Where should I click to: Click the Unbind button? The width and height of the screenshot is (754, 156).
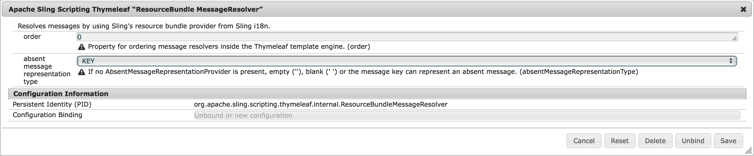(x=693, y=141)
